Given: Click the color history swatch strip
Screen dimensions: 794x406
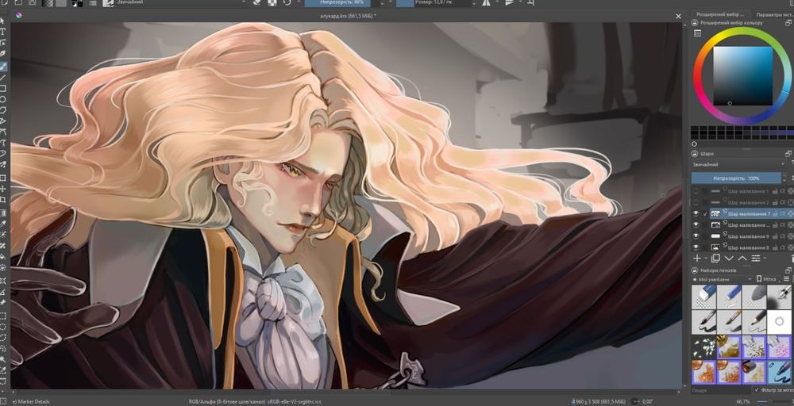Looking at the screenshot, I should pyautogui.click(x=742, y=132).
